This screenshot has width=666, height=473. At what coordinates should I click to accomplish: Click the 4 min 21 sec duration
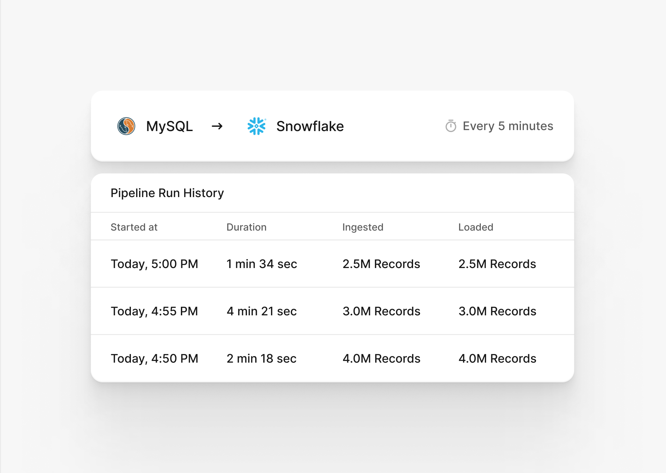pyautogui.click(x=262, y=311)
